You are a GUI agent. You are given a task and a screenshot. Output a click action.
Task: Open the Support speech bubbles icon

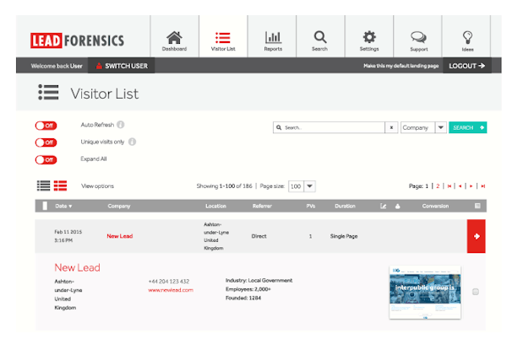(x=419, y=37)
